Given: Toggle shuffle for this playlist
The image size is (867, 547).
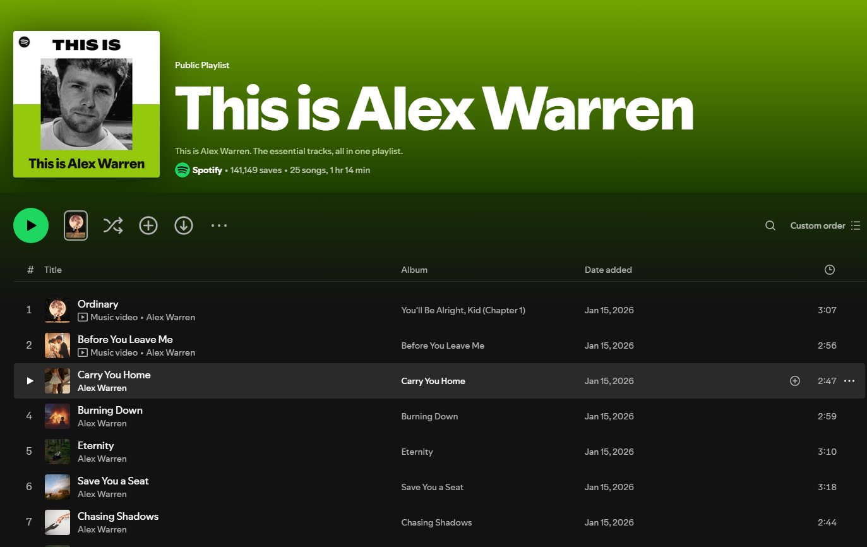Looking at the screenshot, I should [x=113, y=225].
